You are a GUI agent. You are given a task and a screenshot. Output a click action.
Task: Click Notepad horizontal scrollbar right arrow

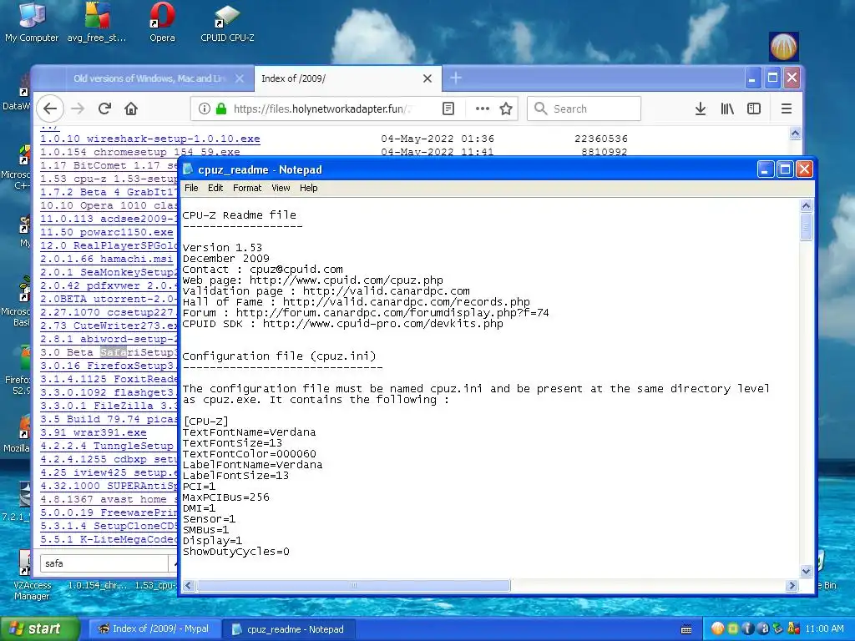coord(792,585)
